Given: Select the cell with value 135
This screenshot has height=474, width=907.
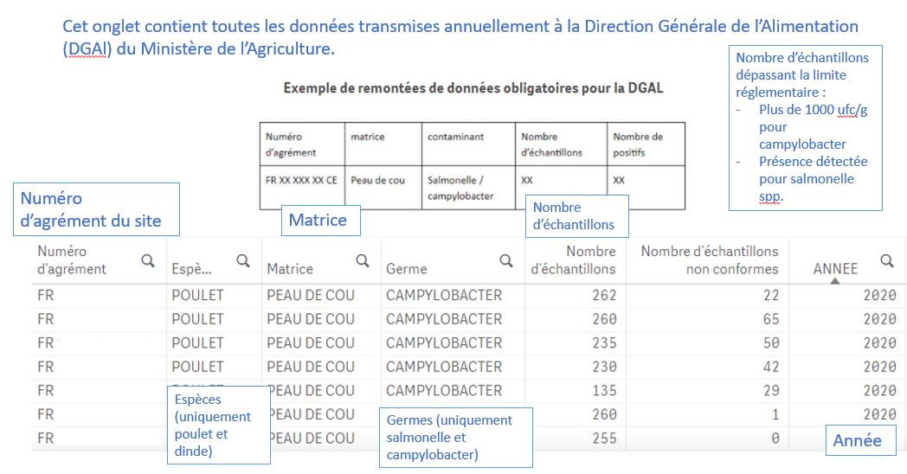Looking at the screenshot, I should coord(604,390).
